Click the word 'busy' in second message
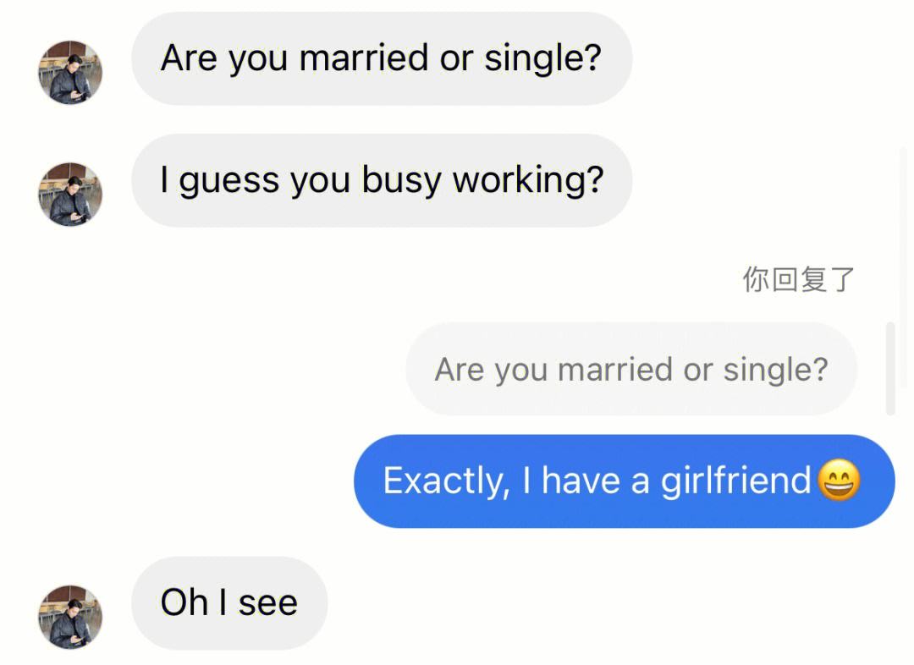The width and height of the screenshot is (914, 665). point(401,181)
